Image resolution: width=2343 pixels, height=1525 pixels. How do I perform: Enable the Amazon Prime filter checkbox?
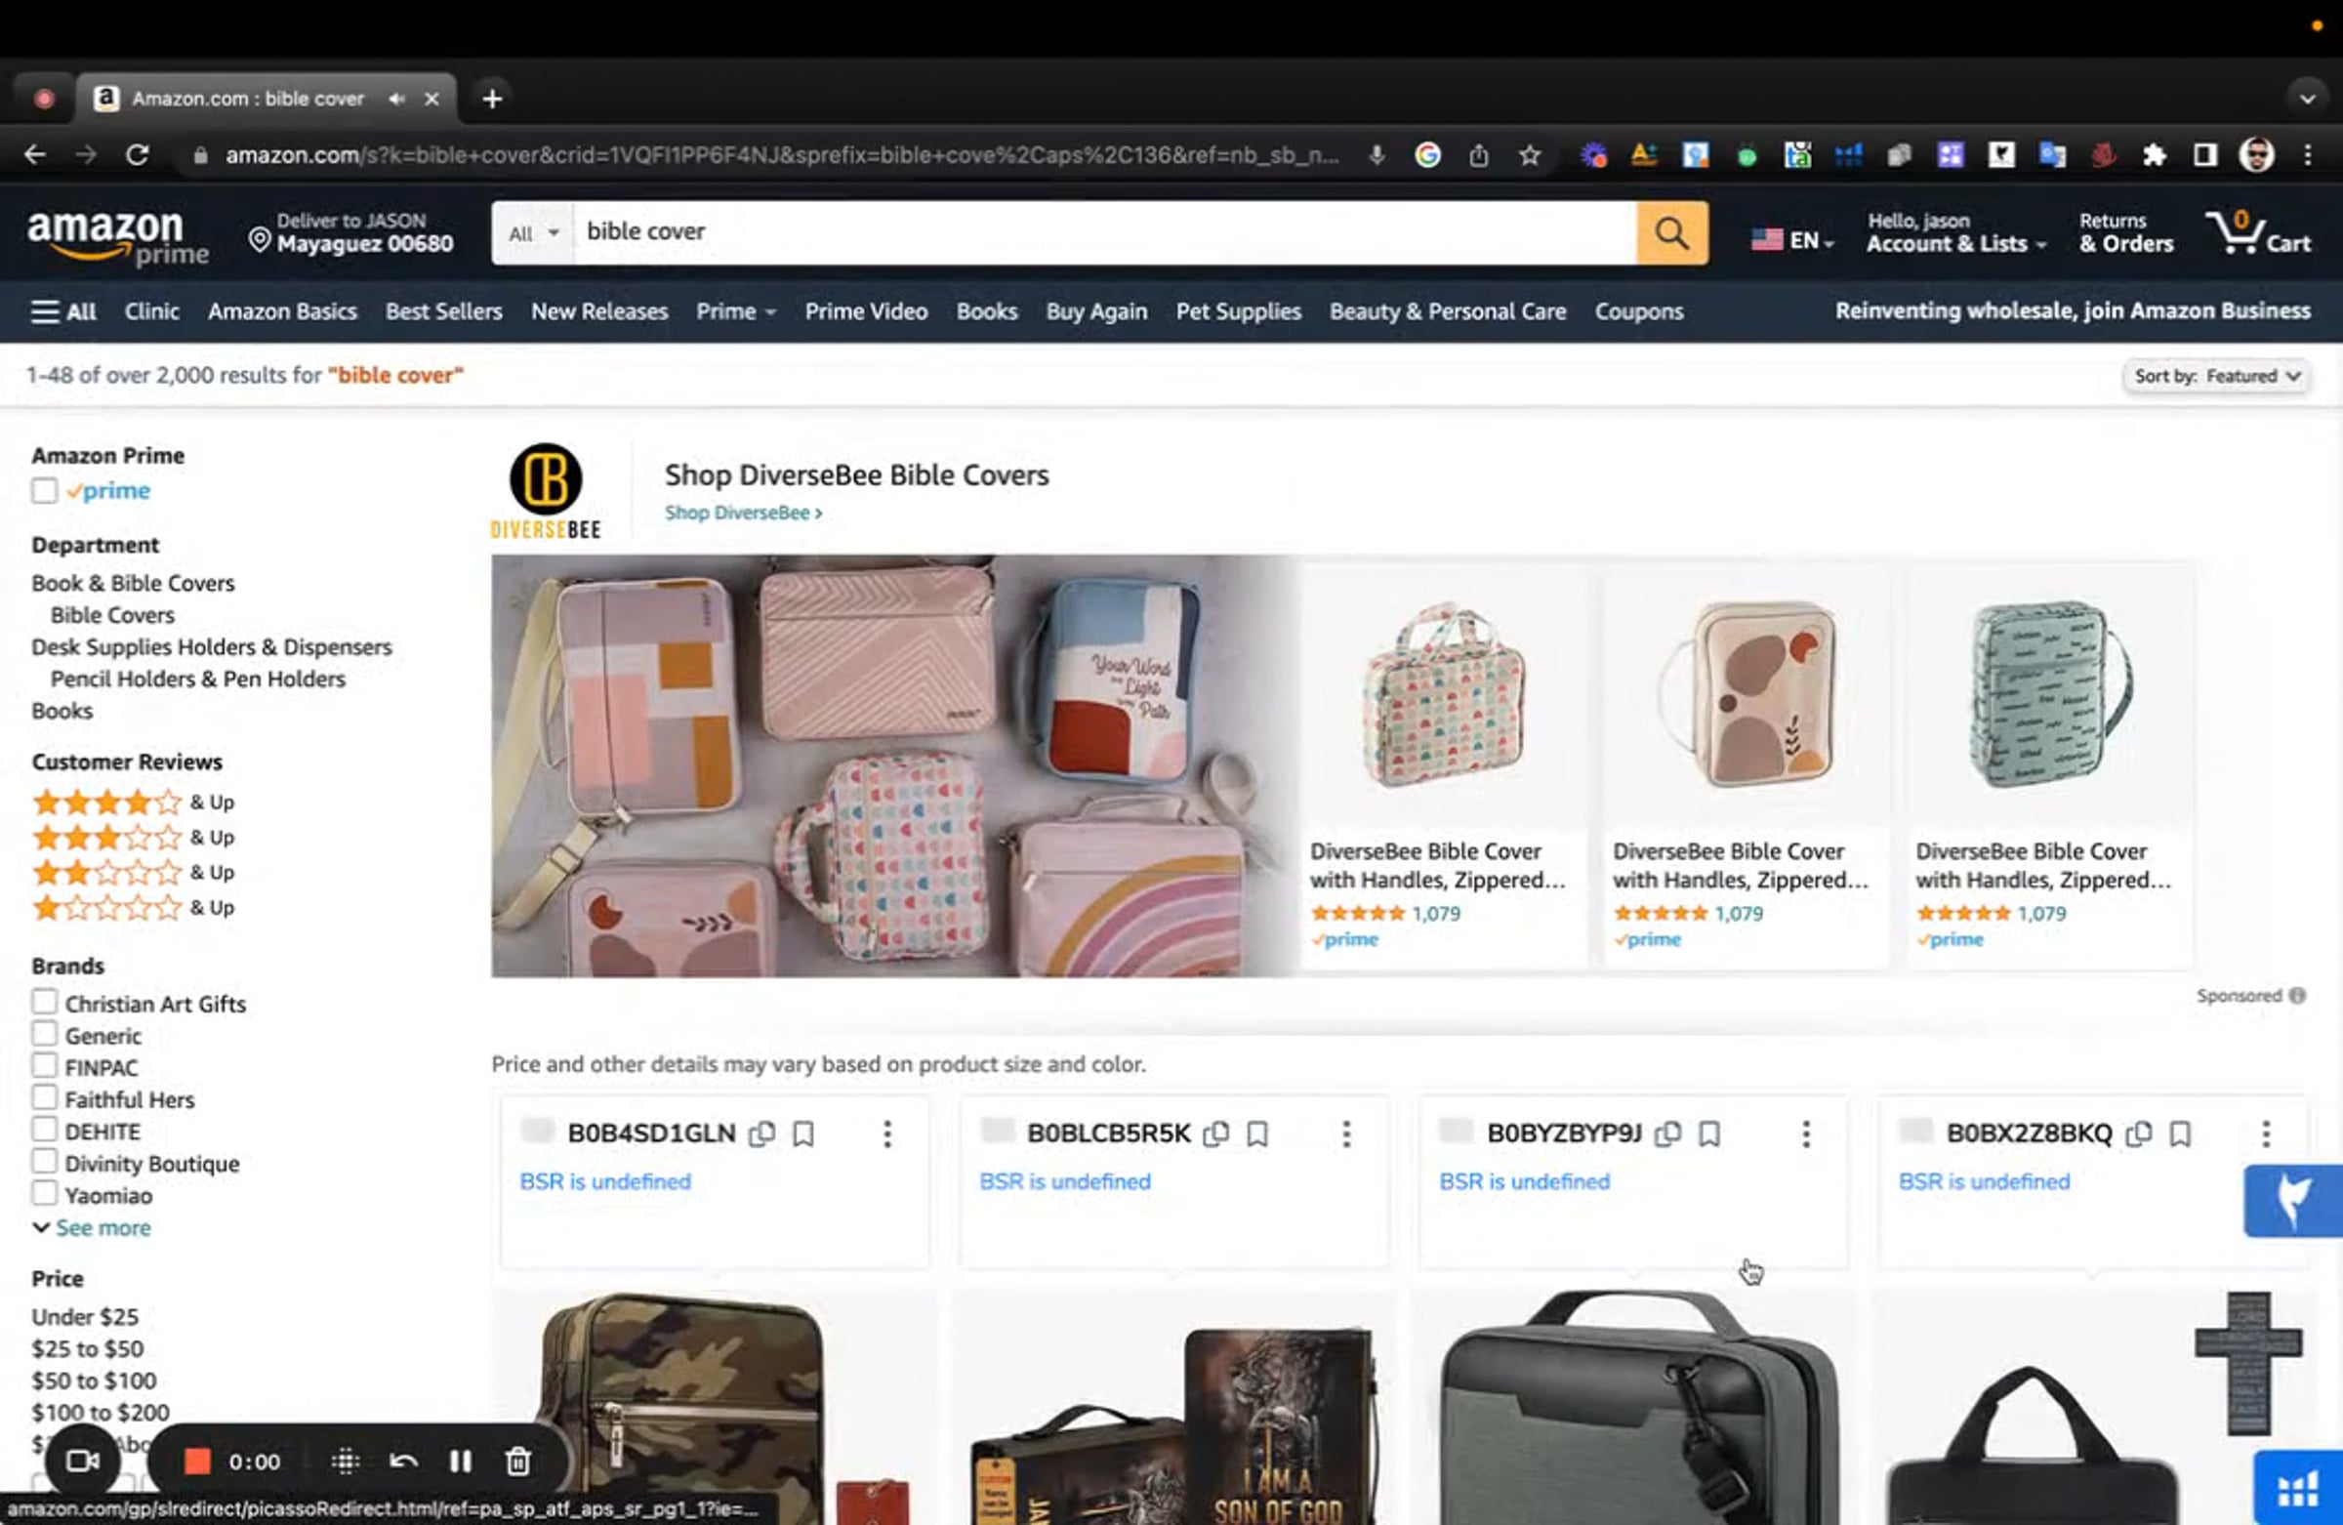pos(44,490)
